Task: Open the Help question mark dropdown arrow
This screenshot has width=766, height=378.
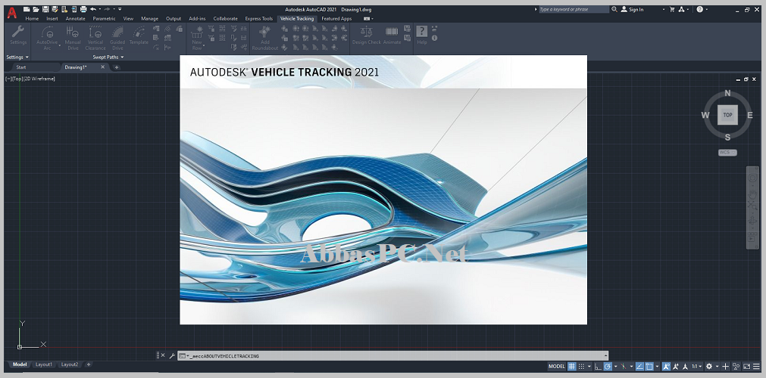Action: [x=707, y=9]
